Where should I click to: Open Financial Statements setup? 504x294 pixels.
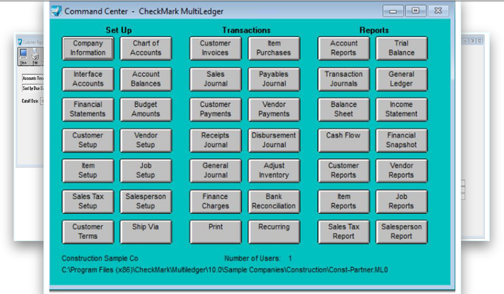[x=88, y=109]
